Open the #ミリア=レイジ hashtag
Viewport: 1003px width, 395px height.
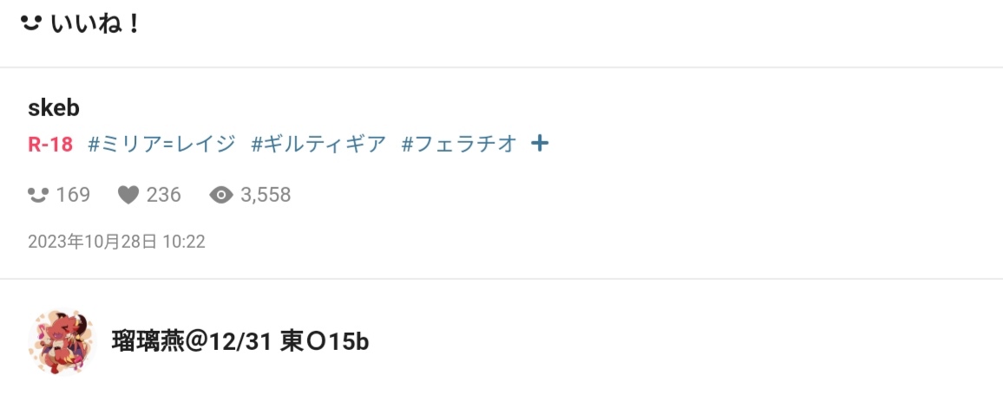click(162, 144)
